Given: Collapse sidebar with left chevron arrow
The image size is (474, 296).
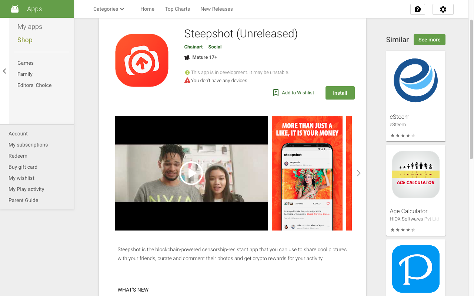Looking at the screenshot, I should point(4,71).
